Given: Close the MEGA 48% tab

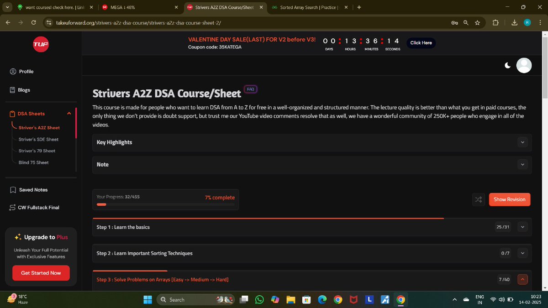Looking at the screenshot, I should coord(176,7).
